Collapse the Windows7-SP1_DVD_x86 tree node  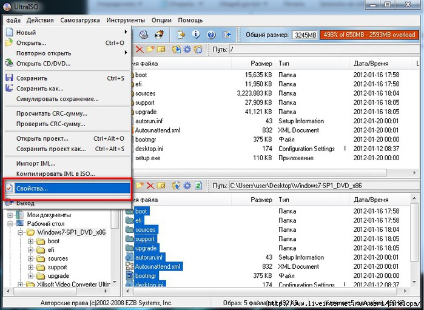(x=21, y=232)
